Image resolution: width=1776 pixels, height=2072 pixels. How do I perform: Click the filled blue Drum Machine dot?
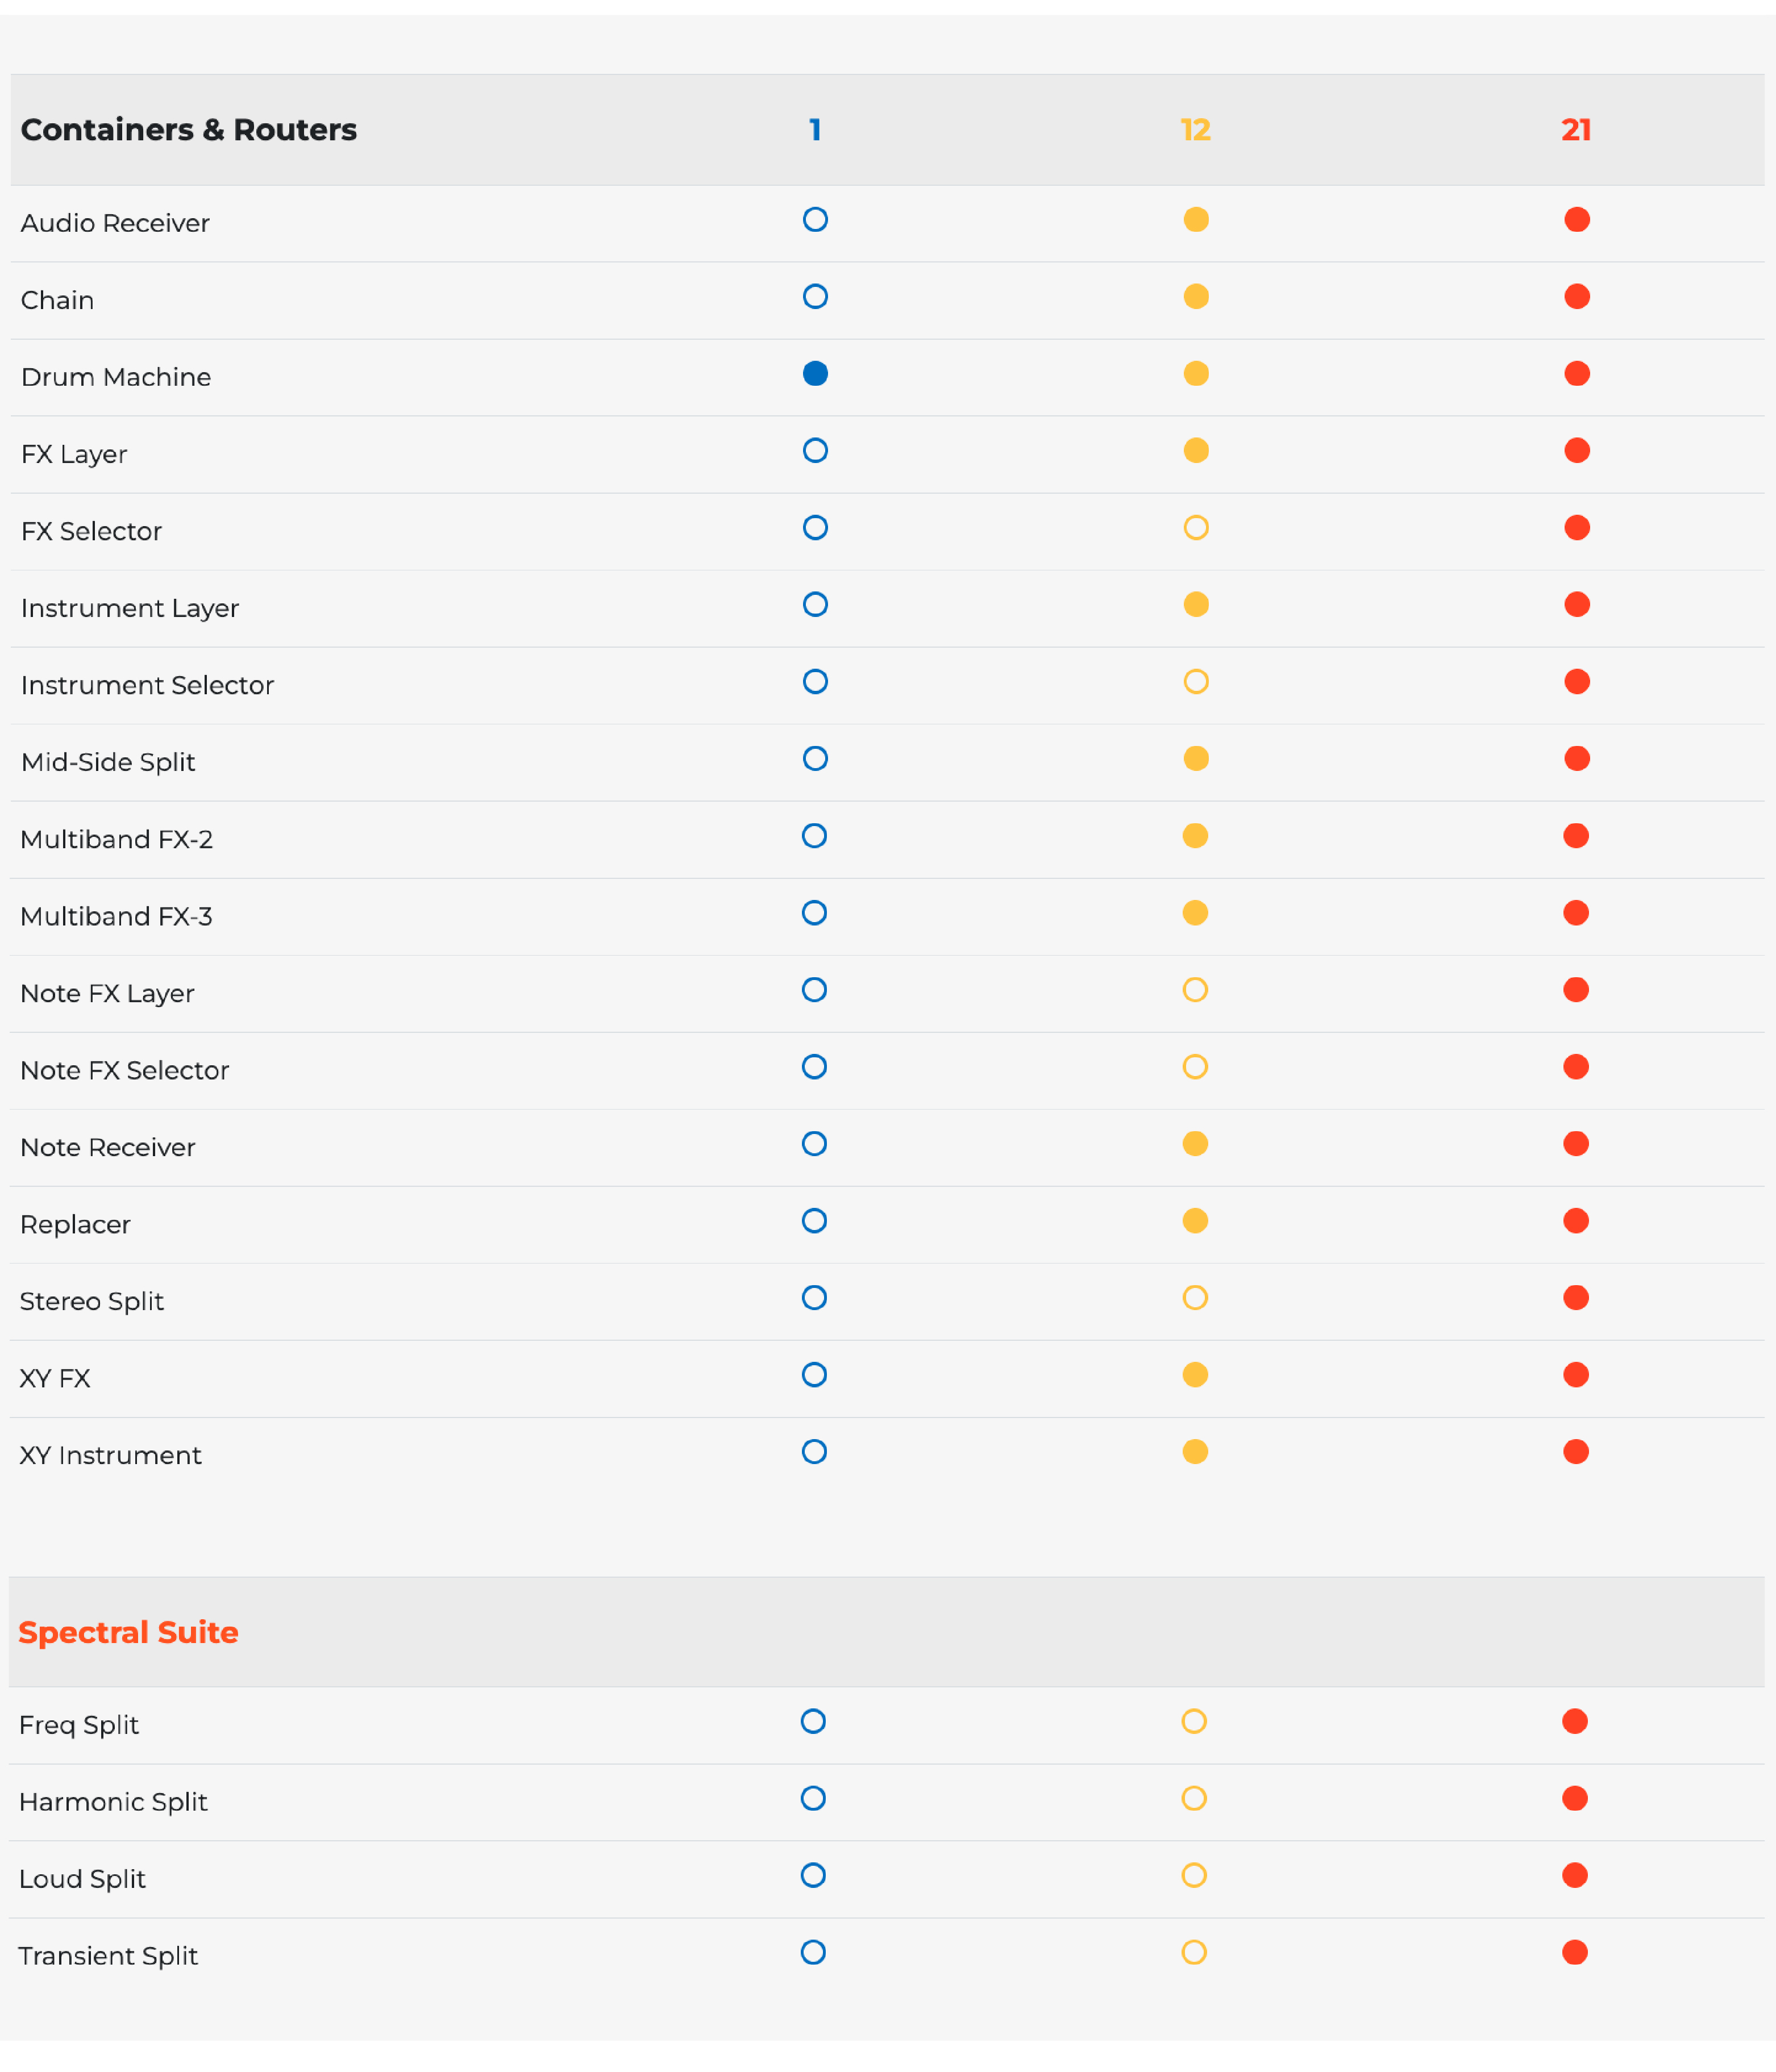(x=816, y=374)
